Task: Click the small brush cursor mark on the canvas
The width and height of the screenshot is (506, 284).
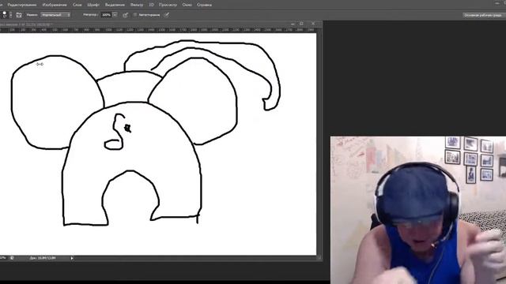Action: coord(40,64)
